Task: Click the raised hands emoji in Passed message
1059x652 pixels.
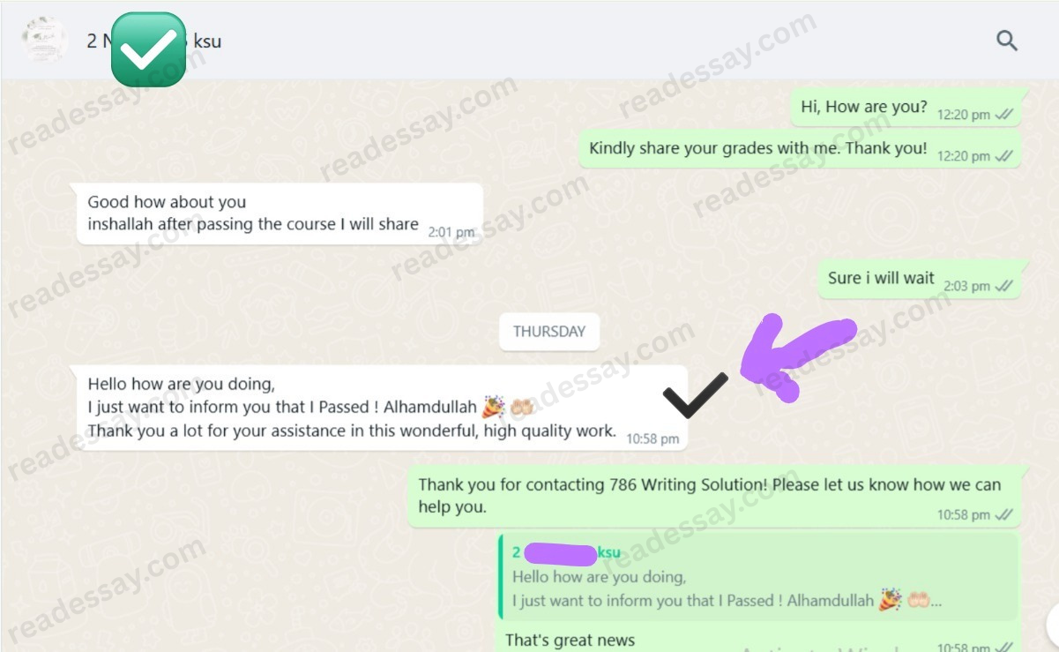Action: (x=523, y=408)
